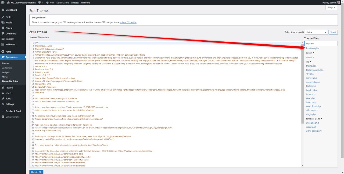The height and width of the screenshot is (174, 344).
Task: Click the WordPress logo in the admin bar
Action: (3, 3)
